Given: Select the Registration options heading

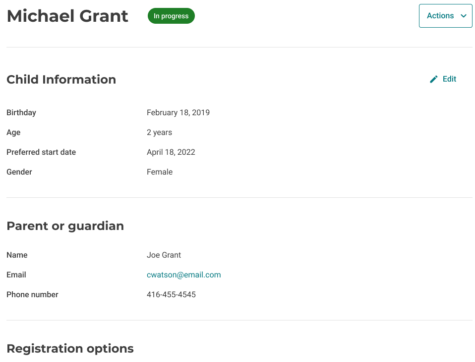Looking at the screenshot, I should pyautogui.click(x=70, y=349).
